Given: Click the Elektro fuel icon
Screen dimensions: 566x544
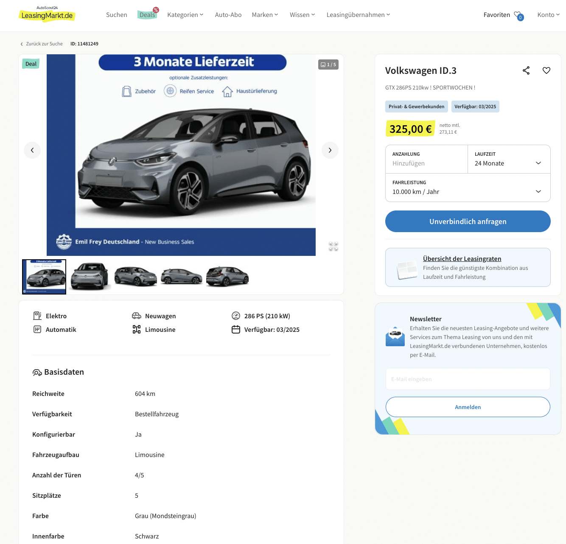Looking at the screenshot, I should click(37, 316).
